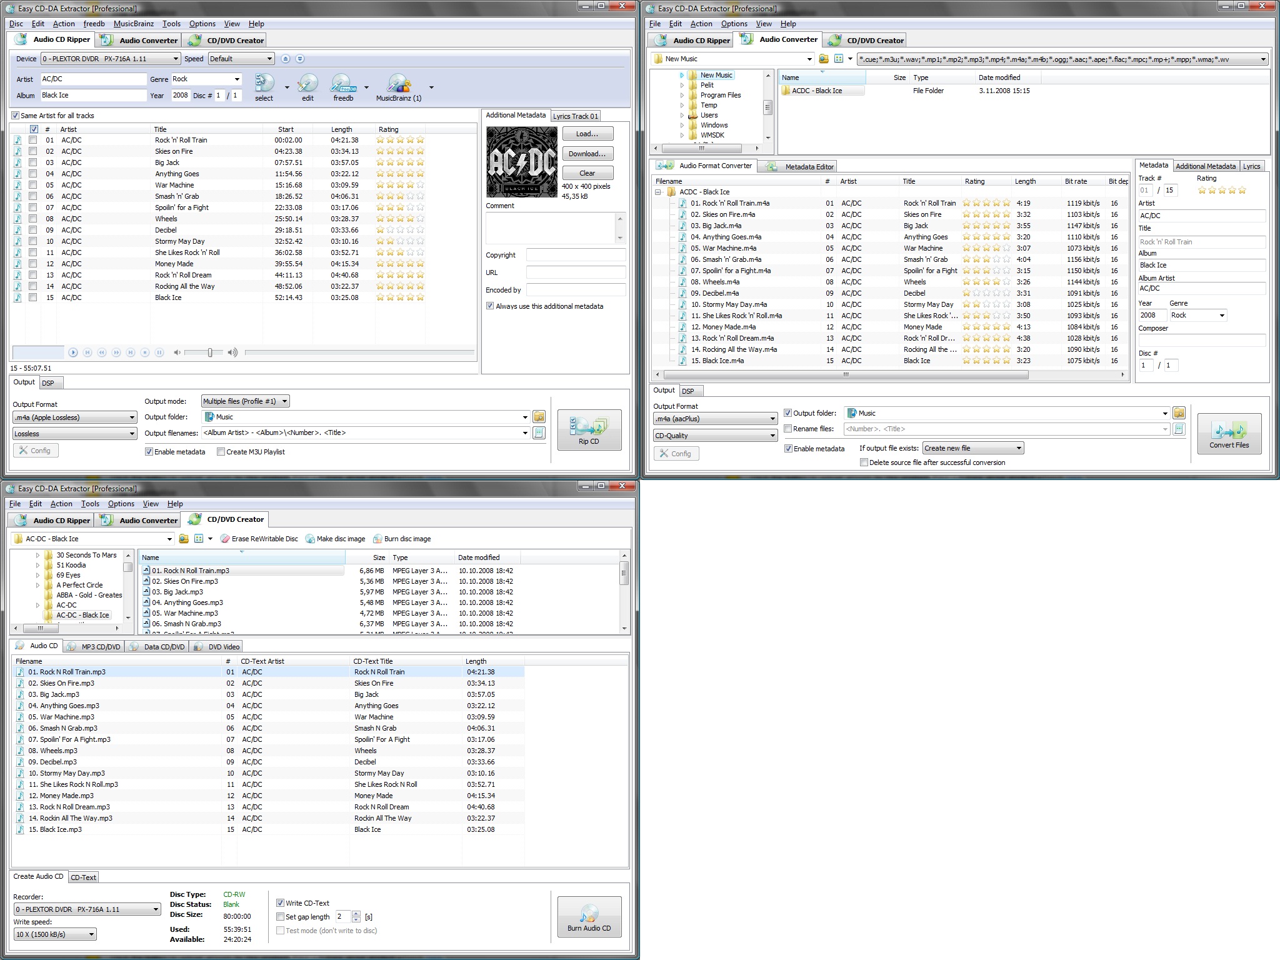This screenshot has width=1280, height=960.
Task: Click the Composer field in the Metadata panel
Action: 1201,340
